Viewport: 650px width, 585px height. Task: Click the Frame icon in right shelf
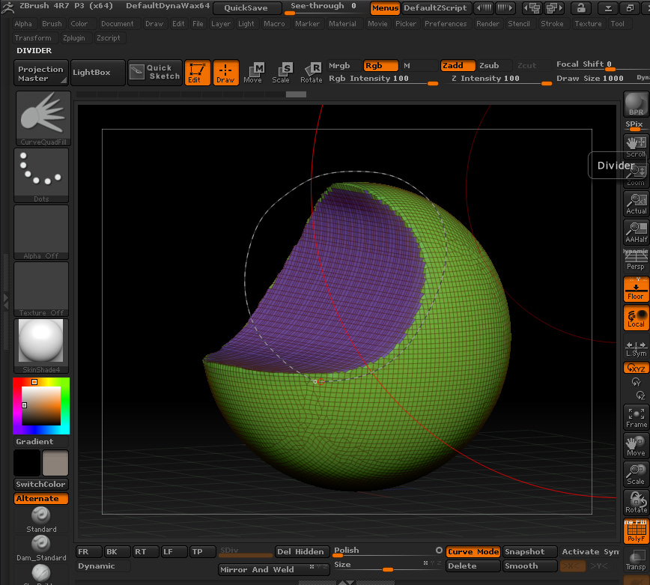636,417
